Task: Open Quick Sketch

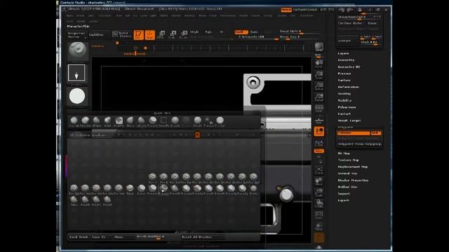Action: tap(121, 35)
